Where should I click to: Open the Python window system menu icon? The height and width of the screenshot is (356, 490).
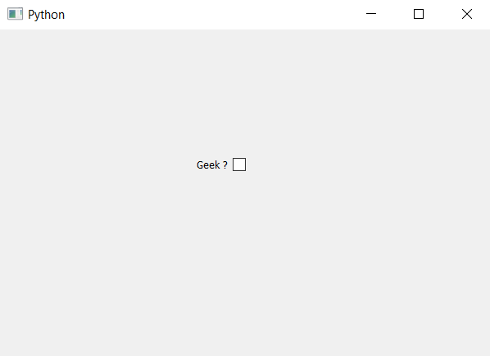(15, 14)
